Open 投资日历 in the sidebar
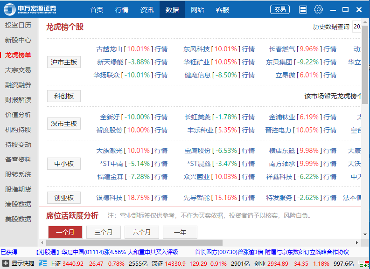 coord(18,25)
